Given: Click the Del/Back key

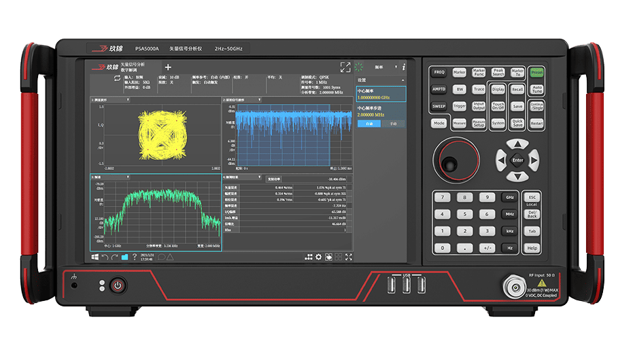Looking at the screenshot, I should point(532,214).
